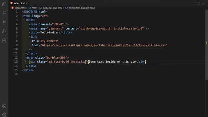The image size is (208, 117).
Task: Click the name="viewport" attribute
Action: 51,29
